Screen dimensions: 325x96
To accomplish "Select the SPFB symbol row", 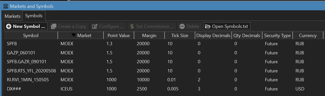I will tap(163, 44).
